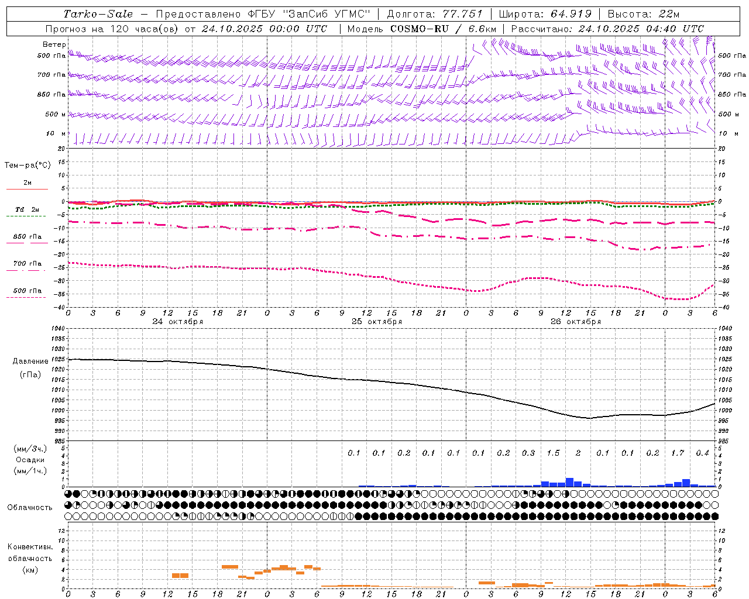The height and width of the screenshot is (599, 749).
Task: Click the "26 октября" date label
Action: (x=576, y=322)
